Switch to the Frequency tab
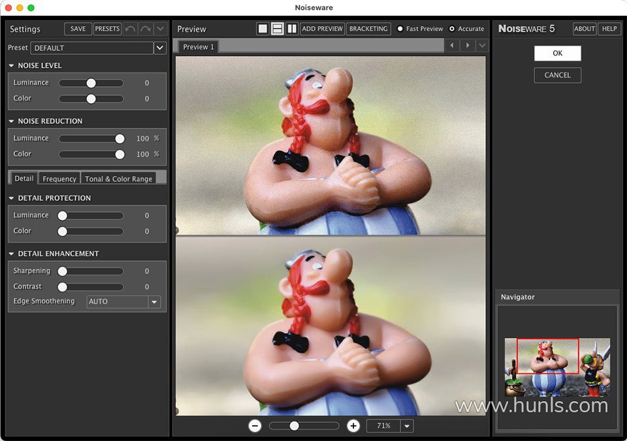The height and width of the screenshot is (441, 627). coord(59,179)
